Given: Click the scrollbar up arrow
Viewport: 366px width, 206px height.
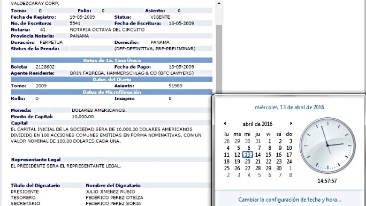Looking at the screenshot, I should pos(218,3).
